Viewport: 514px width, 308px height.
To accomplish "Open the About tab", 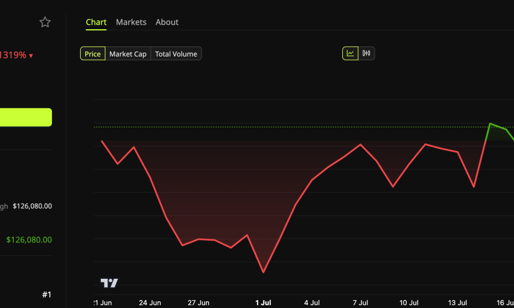I will (167, 22).
